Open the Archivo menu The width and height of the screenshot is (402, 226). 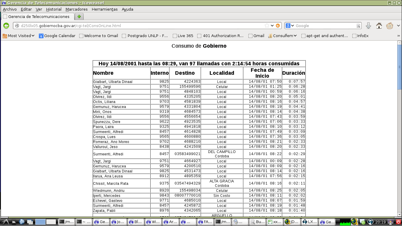[10, 9]
